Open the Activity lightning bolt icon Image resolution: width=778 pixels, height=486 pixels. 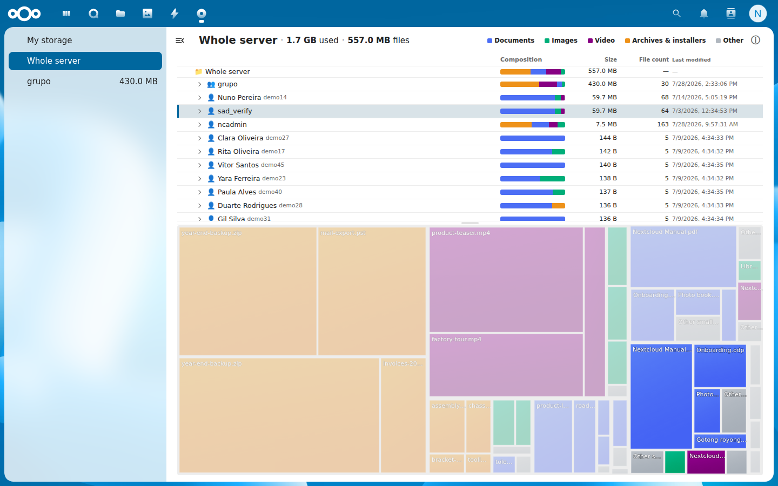click(175, 13)
